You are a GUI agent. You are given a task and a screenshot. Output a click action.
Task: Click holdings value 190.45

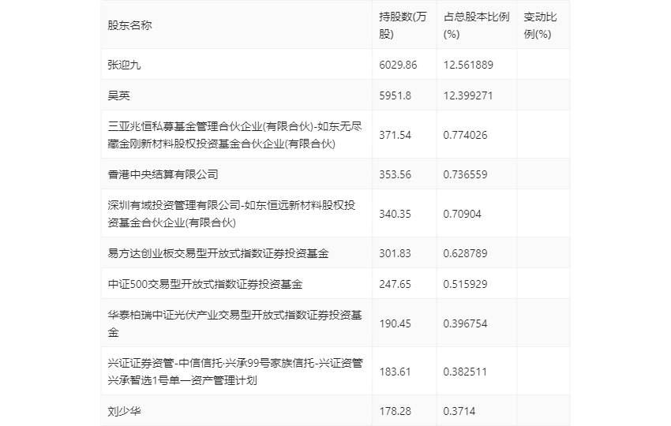coord(395,323)
